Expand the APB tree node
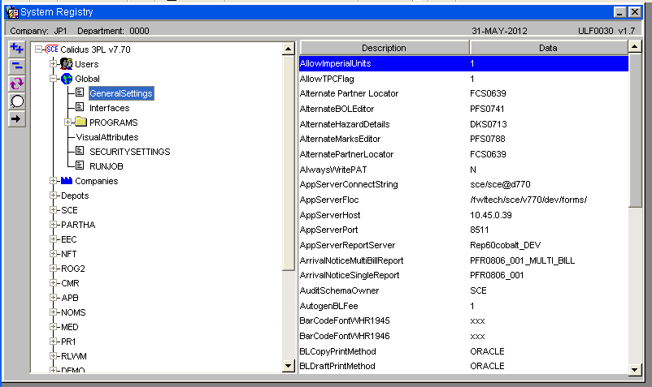This screenshot has height=387, width=652. pyautogui.click(x=53, y=298)
